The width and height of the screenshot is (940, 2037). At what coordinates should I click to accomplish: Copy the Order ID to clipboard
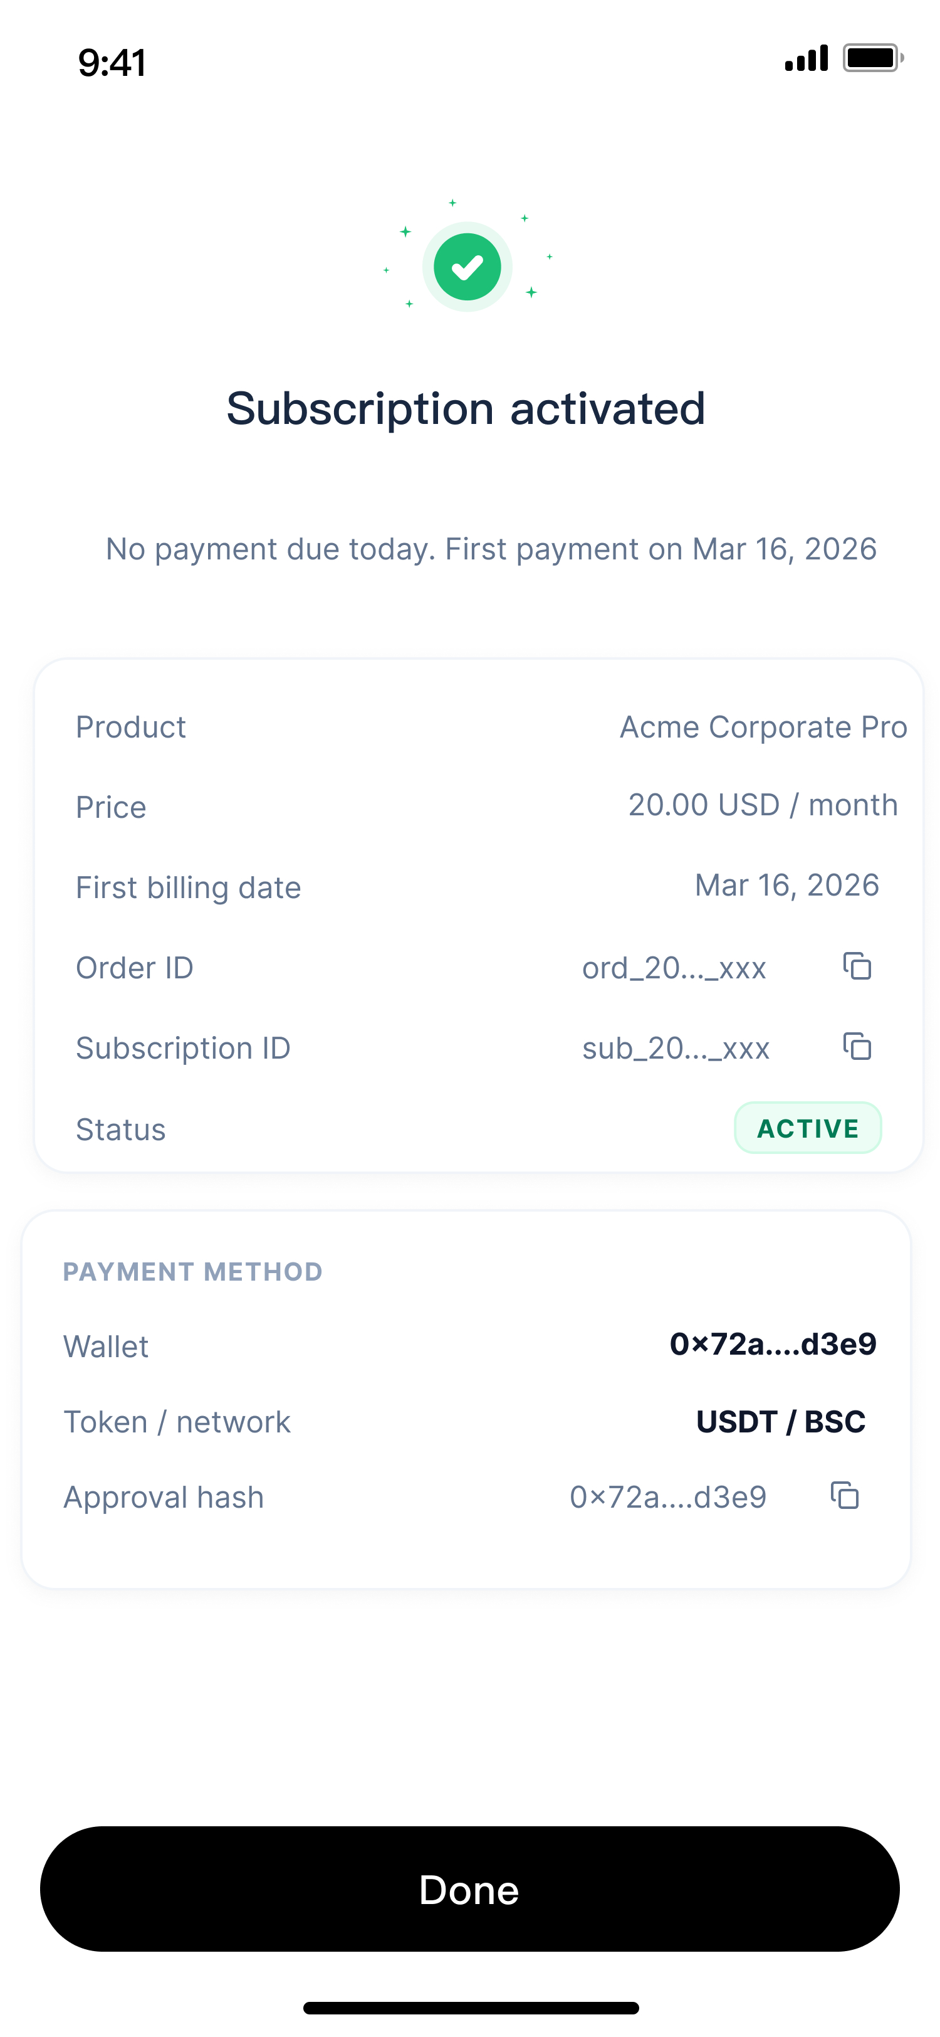(x=857, y=966)
